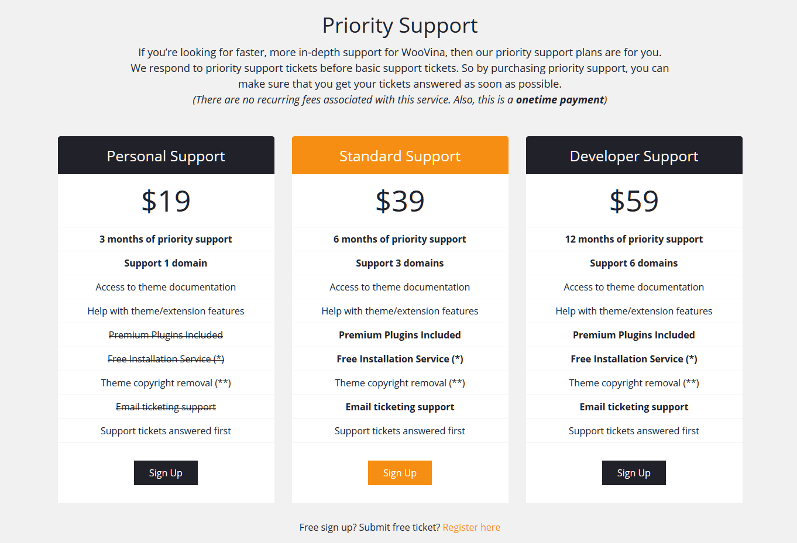Click the $39 price

click(x=400, y=201)
